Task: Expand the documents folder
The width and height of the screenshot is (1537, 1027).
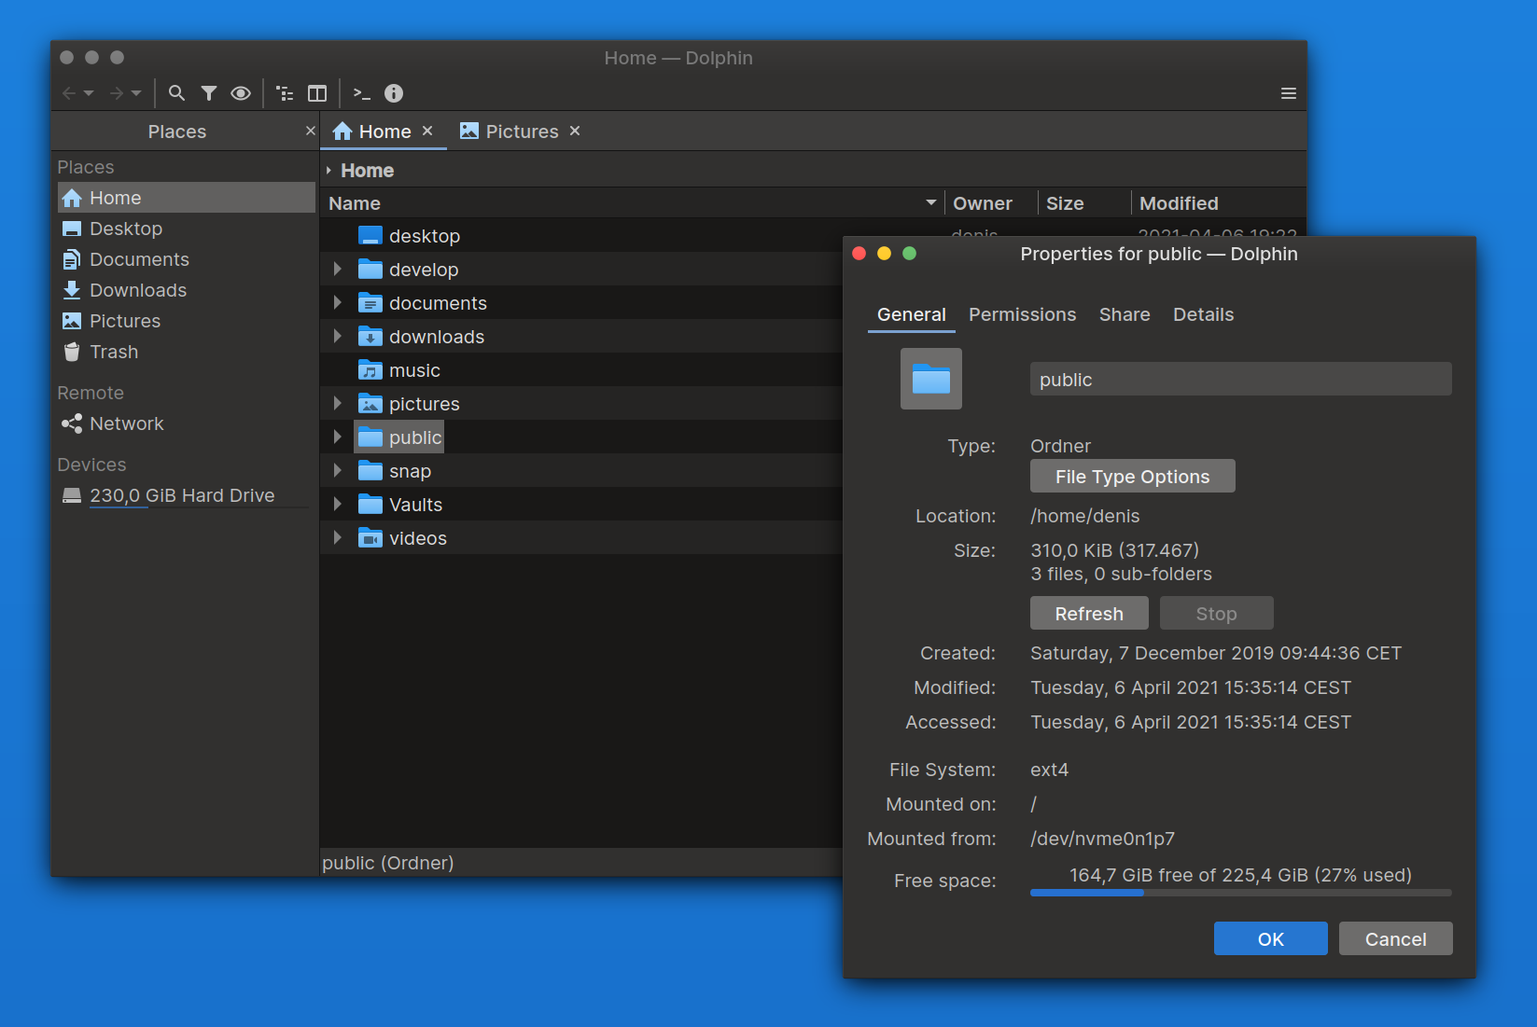Action: click(x=338, y=303)
